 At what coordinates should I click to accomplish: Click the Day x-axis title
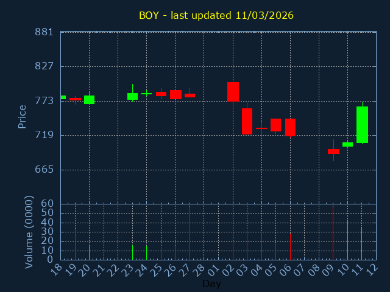[212, 283]
